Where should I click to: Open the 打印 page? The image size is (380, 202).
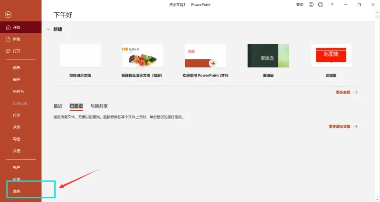17,115
